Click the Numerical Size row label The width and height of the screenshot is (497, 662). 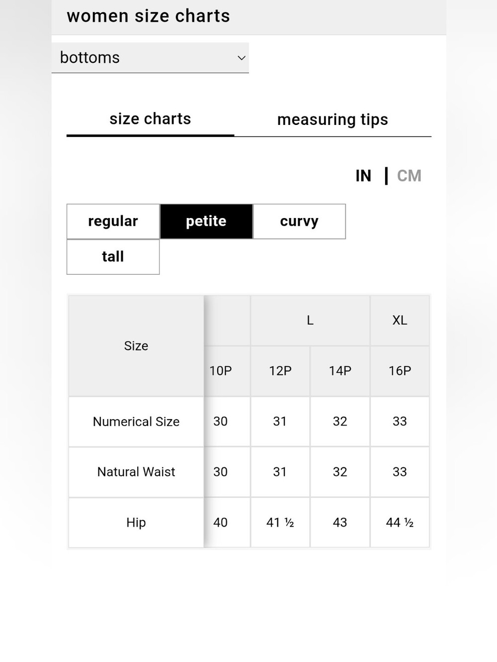(136, 422)
